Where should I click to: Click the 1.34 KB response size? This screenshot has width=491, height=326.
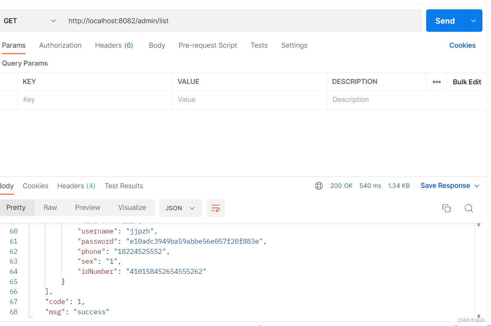click(399, 186)
